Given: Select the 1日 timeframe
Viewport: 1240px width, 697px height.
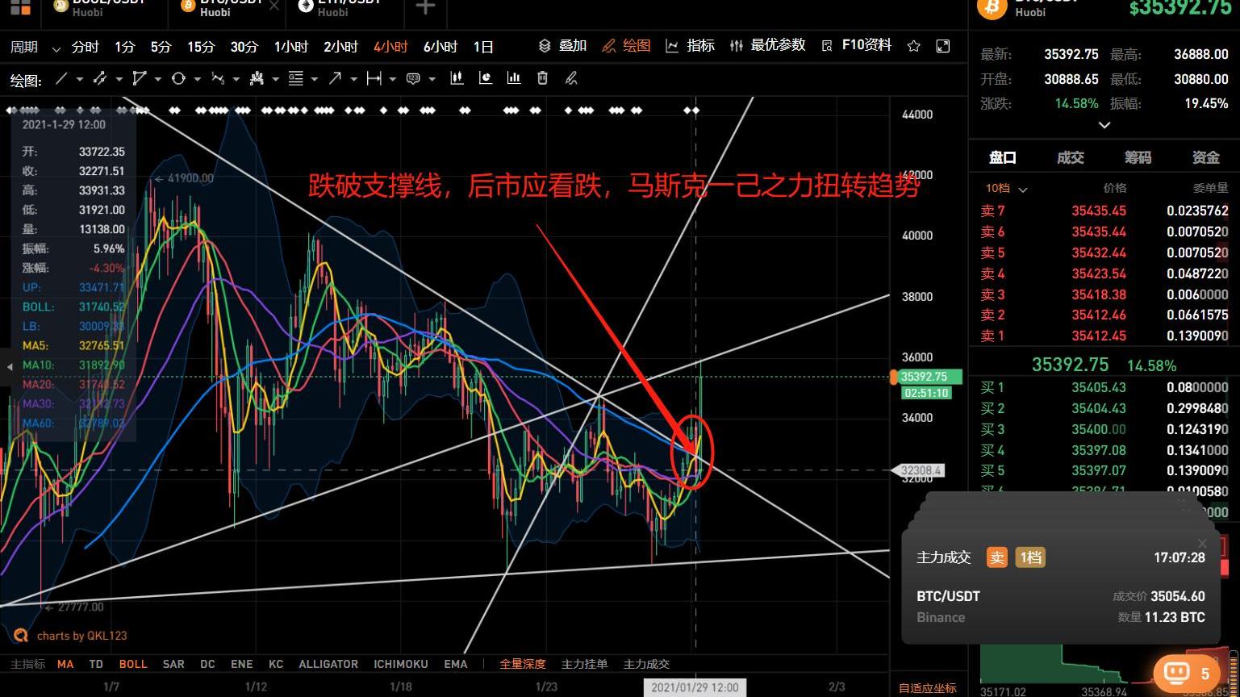Looking at the screenshot, I should pos(483,47).
